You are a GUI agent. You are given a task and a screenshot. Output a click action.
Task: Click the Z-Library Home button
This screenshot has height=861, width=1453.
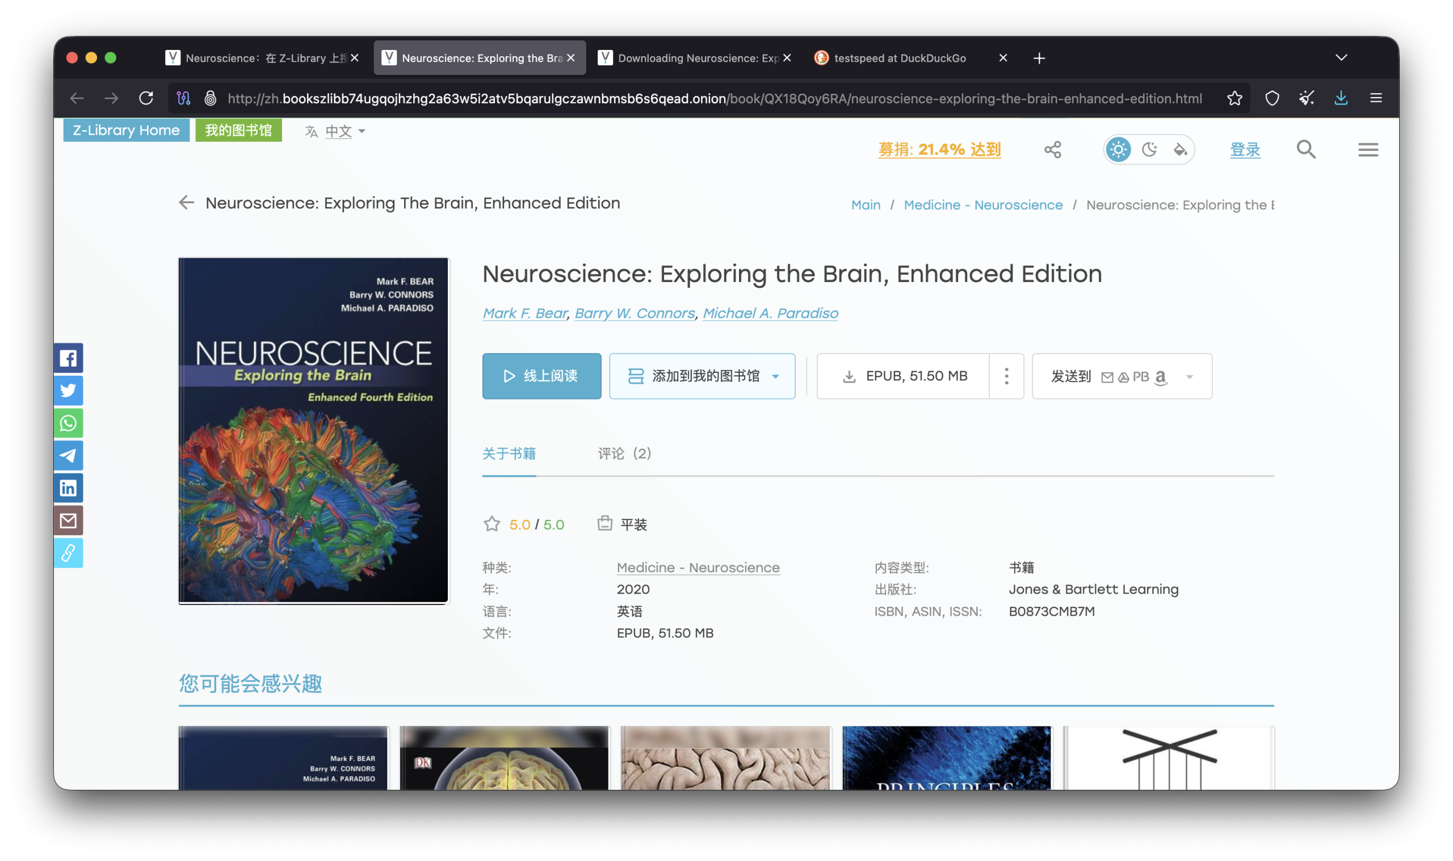[126, 130]
